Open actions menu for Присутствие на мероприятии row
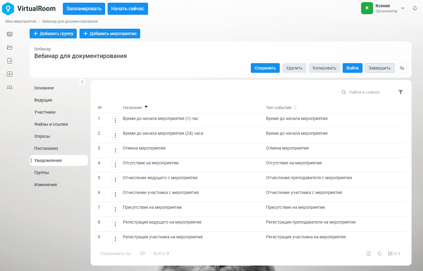This screenshot has width=423, height=271. pos(115,209)
